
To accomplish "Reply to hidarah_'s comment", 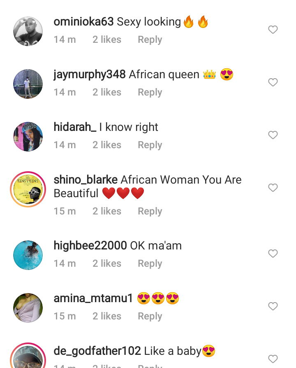I will (x=150, y=145).
